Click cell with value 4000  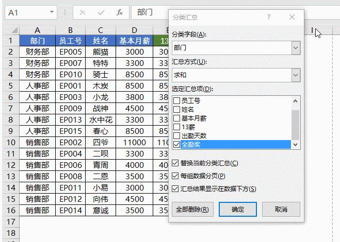point(135,165)
